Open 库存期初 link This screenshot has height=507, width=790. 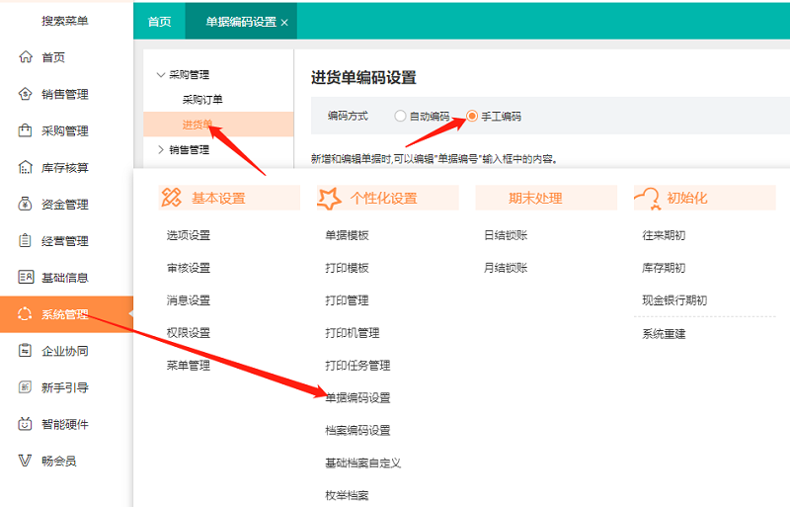(x=664, y=268)
